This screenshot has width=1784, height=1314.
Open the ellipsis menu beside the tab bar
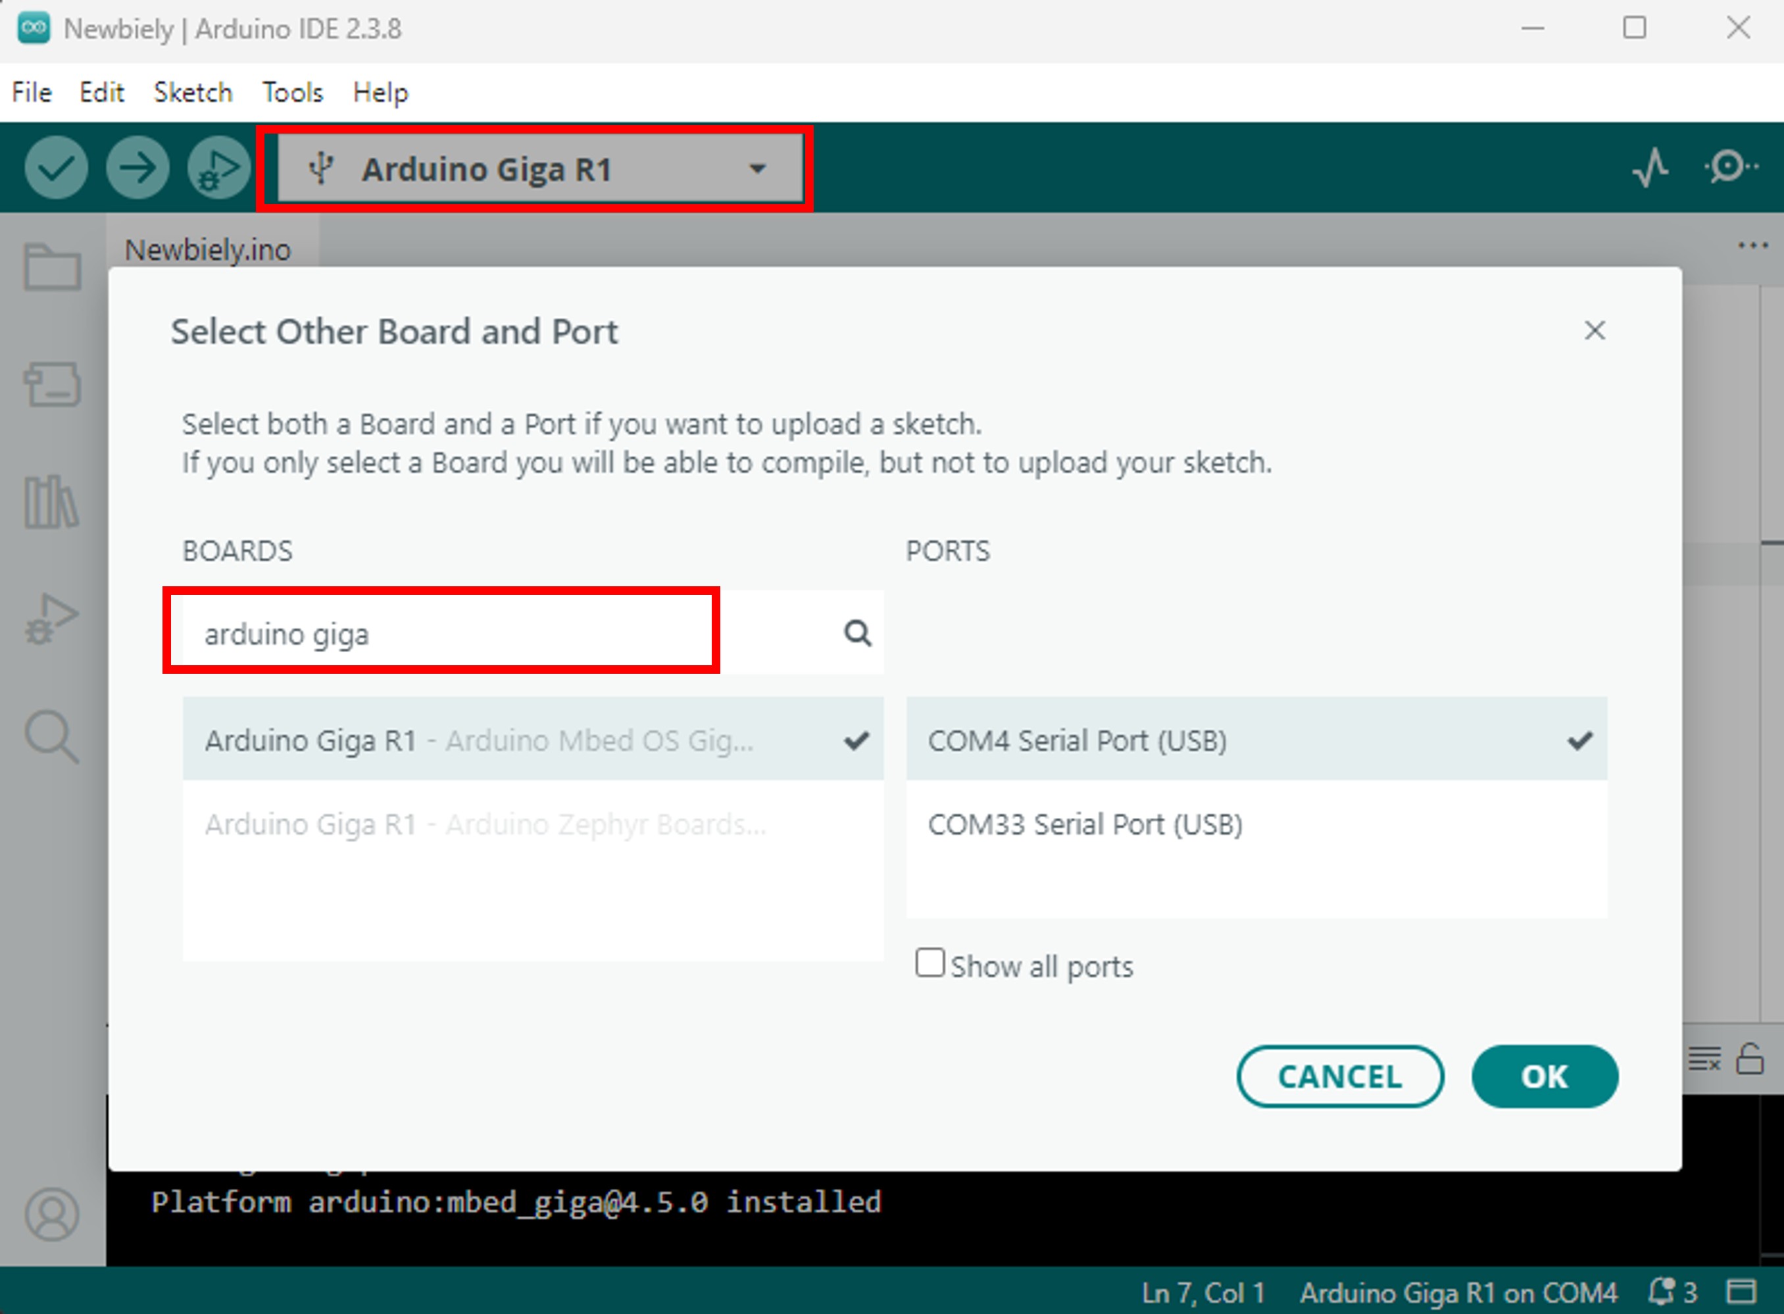tap(1752, 245)
